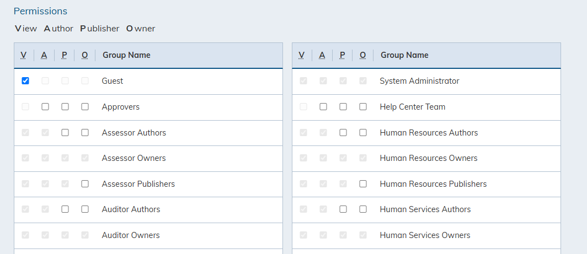Viewport: 587px width, 254px height.
Task: Select the Help Center Team group name
Action: click(x=413, y=106)
